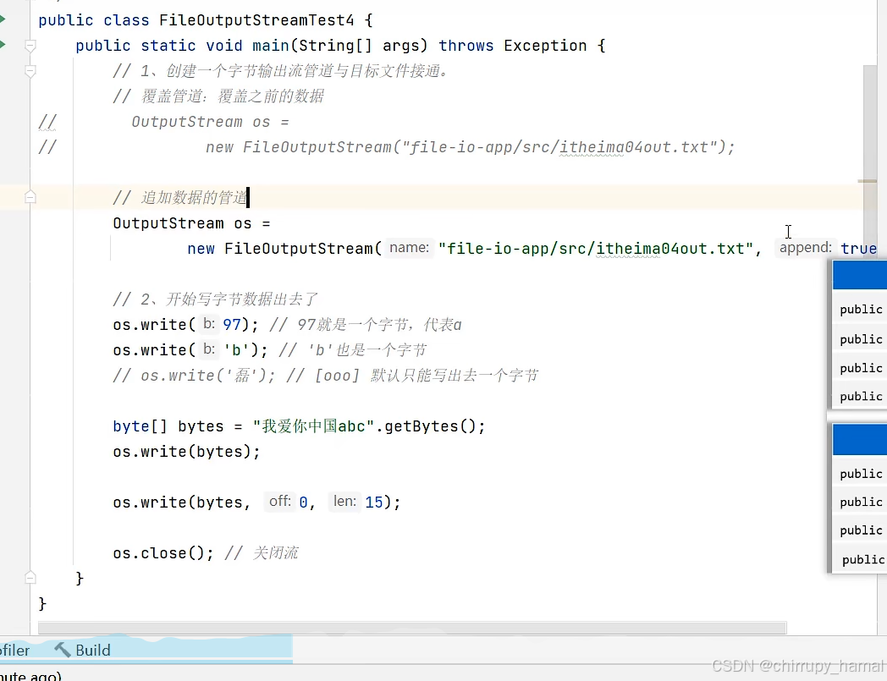This screenshot has height=681, width=887.
Task: Toggle the fold marker on the '追加数据的管道' comment line
Action: tap(30, 197)
